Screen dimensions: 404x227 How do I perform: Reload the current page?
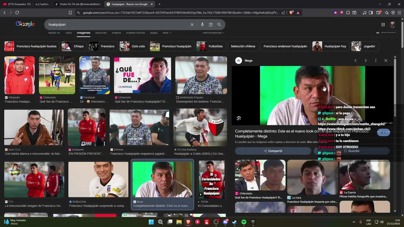tap(17, 13)
